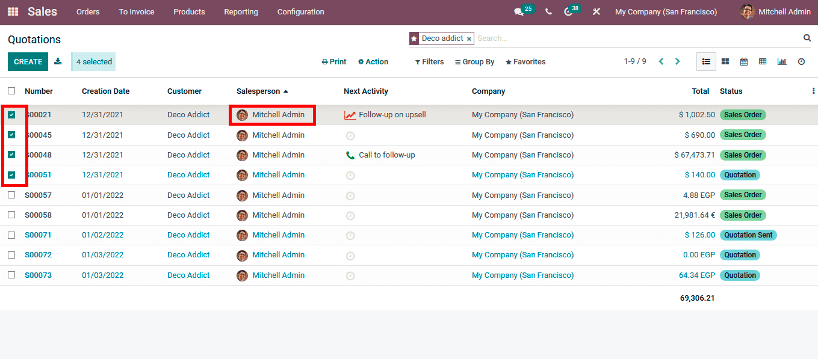Click inside the search field
Viewport: 818px width, 359px height.
pos(542,38)
